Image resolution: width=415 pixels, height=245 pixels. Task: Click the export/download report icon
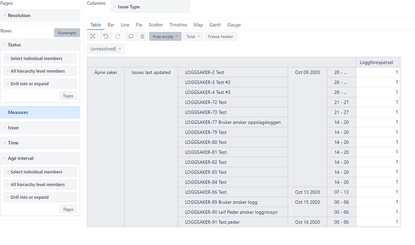(x=143, y=37)
